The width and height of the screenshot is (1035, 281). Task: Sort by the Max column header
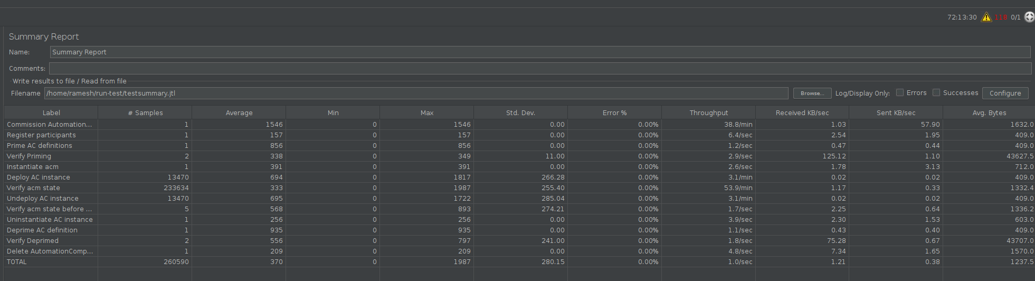pyautogui.click(x=427, y=113)
